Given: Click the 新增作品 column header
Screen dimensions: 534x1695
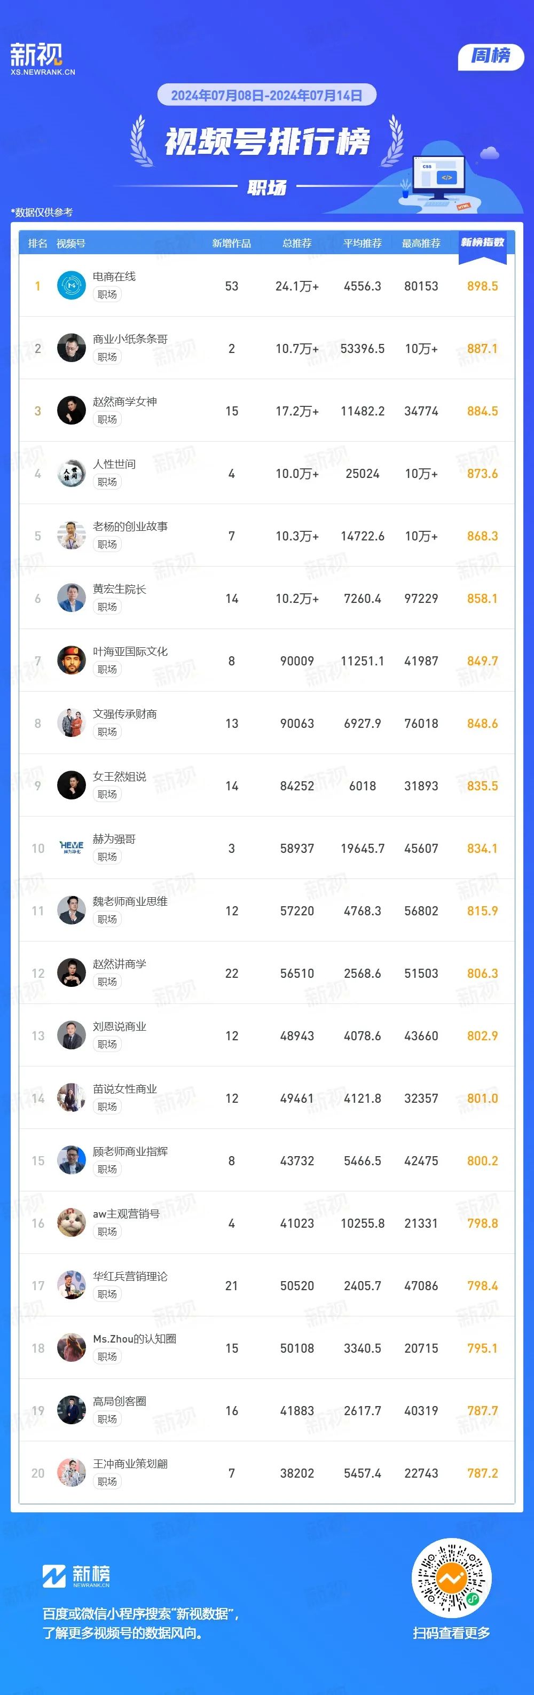Looking at the screenshot, I should 231,244.
